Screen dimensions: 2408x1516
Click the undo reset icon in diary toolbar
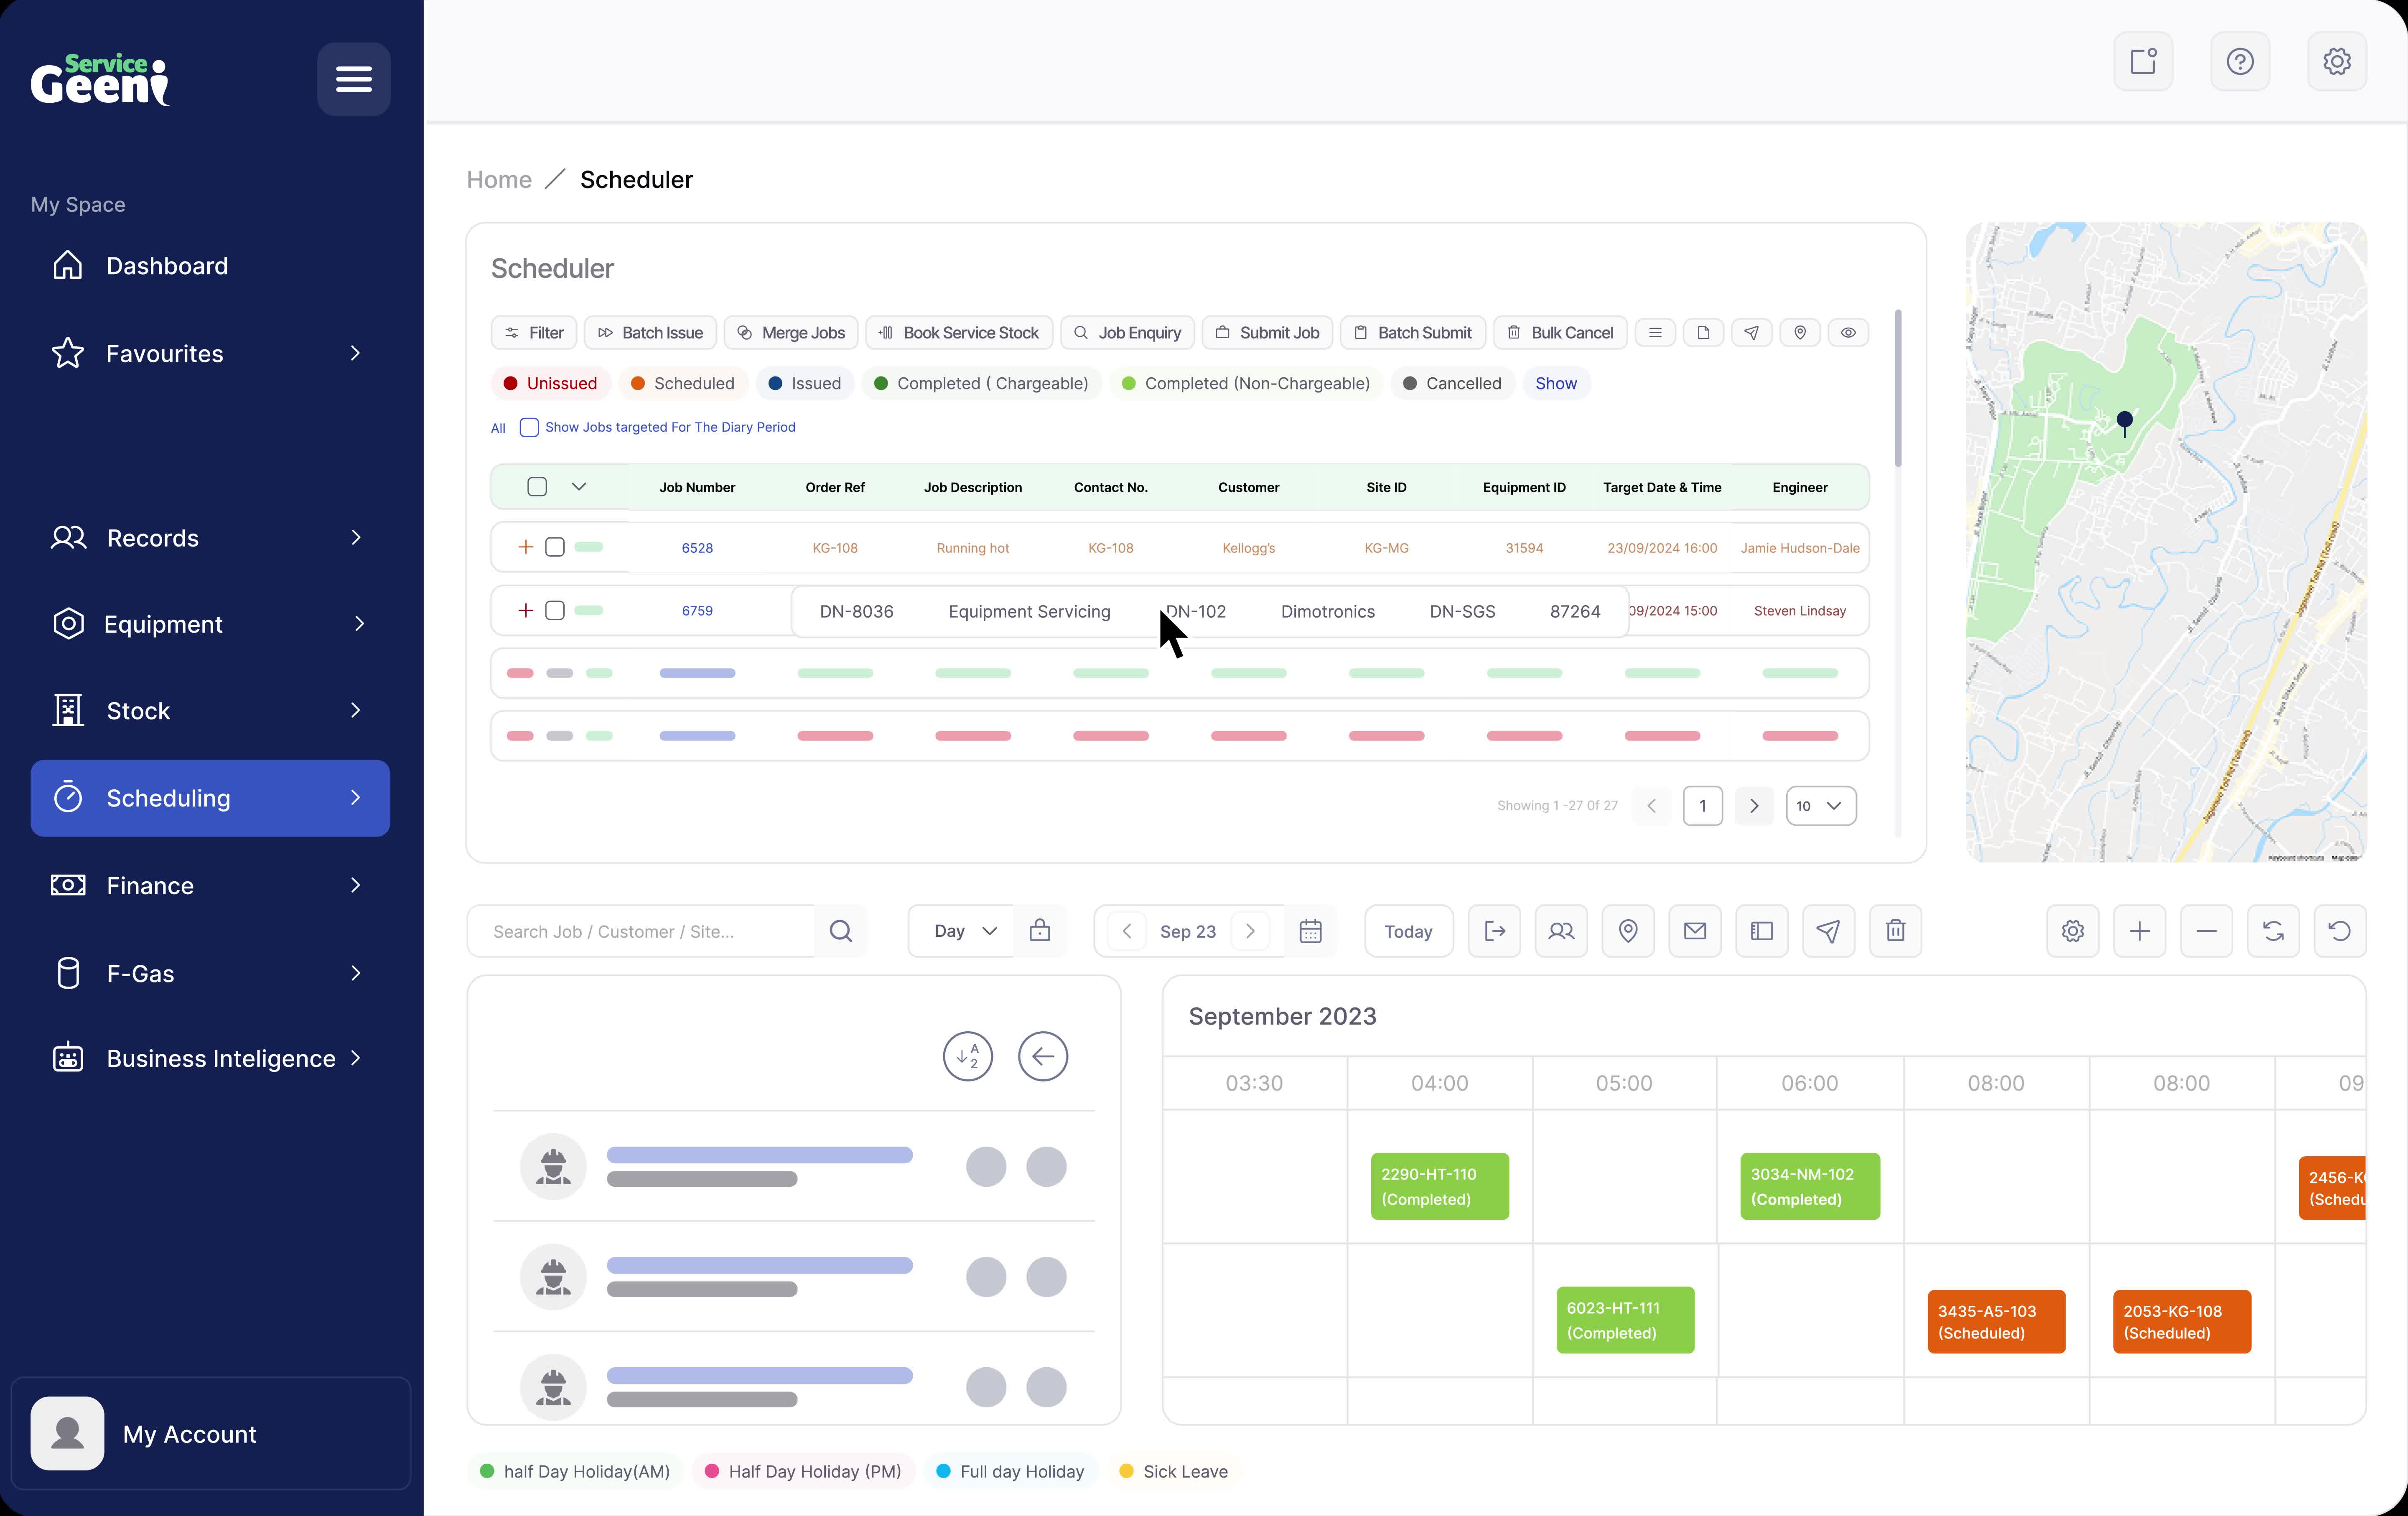(x=2340, y=931)
